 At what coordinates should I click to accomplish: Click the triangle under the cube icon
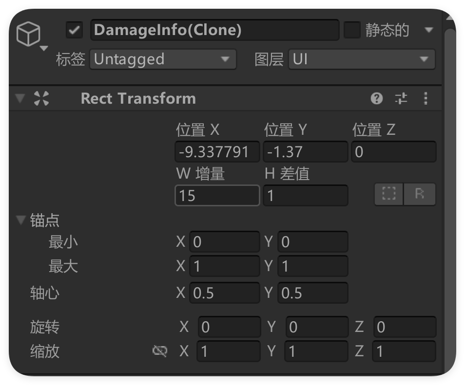pos(45,49)
